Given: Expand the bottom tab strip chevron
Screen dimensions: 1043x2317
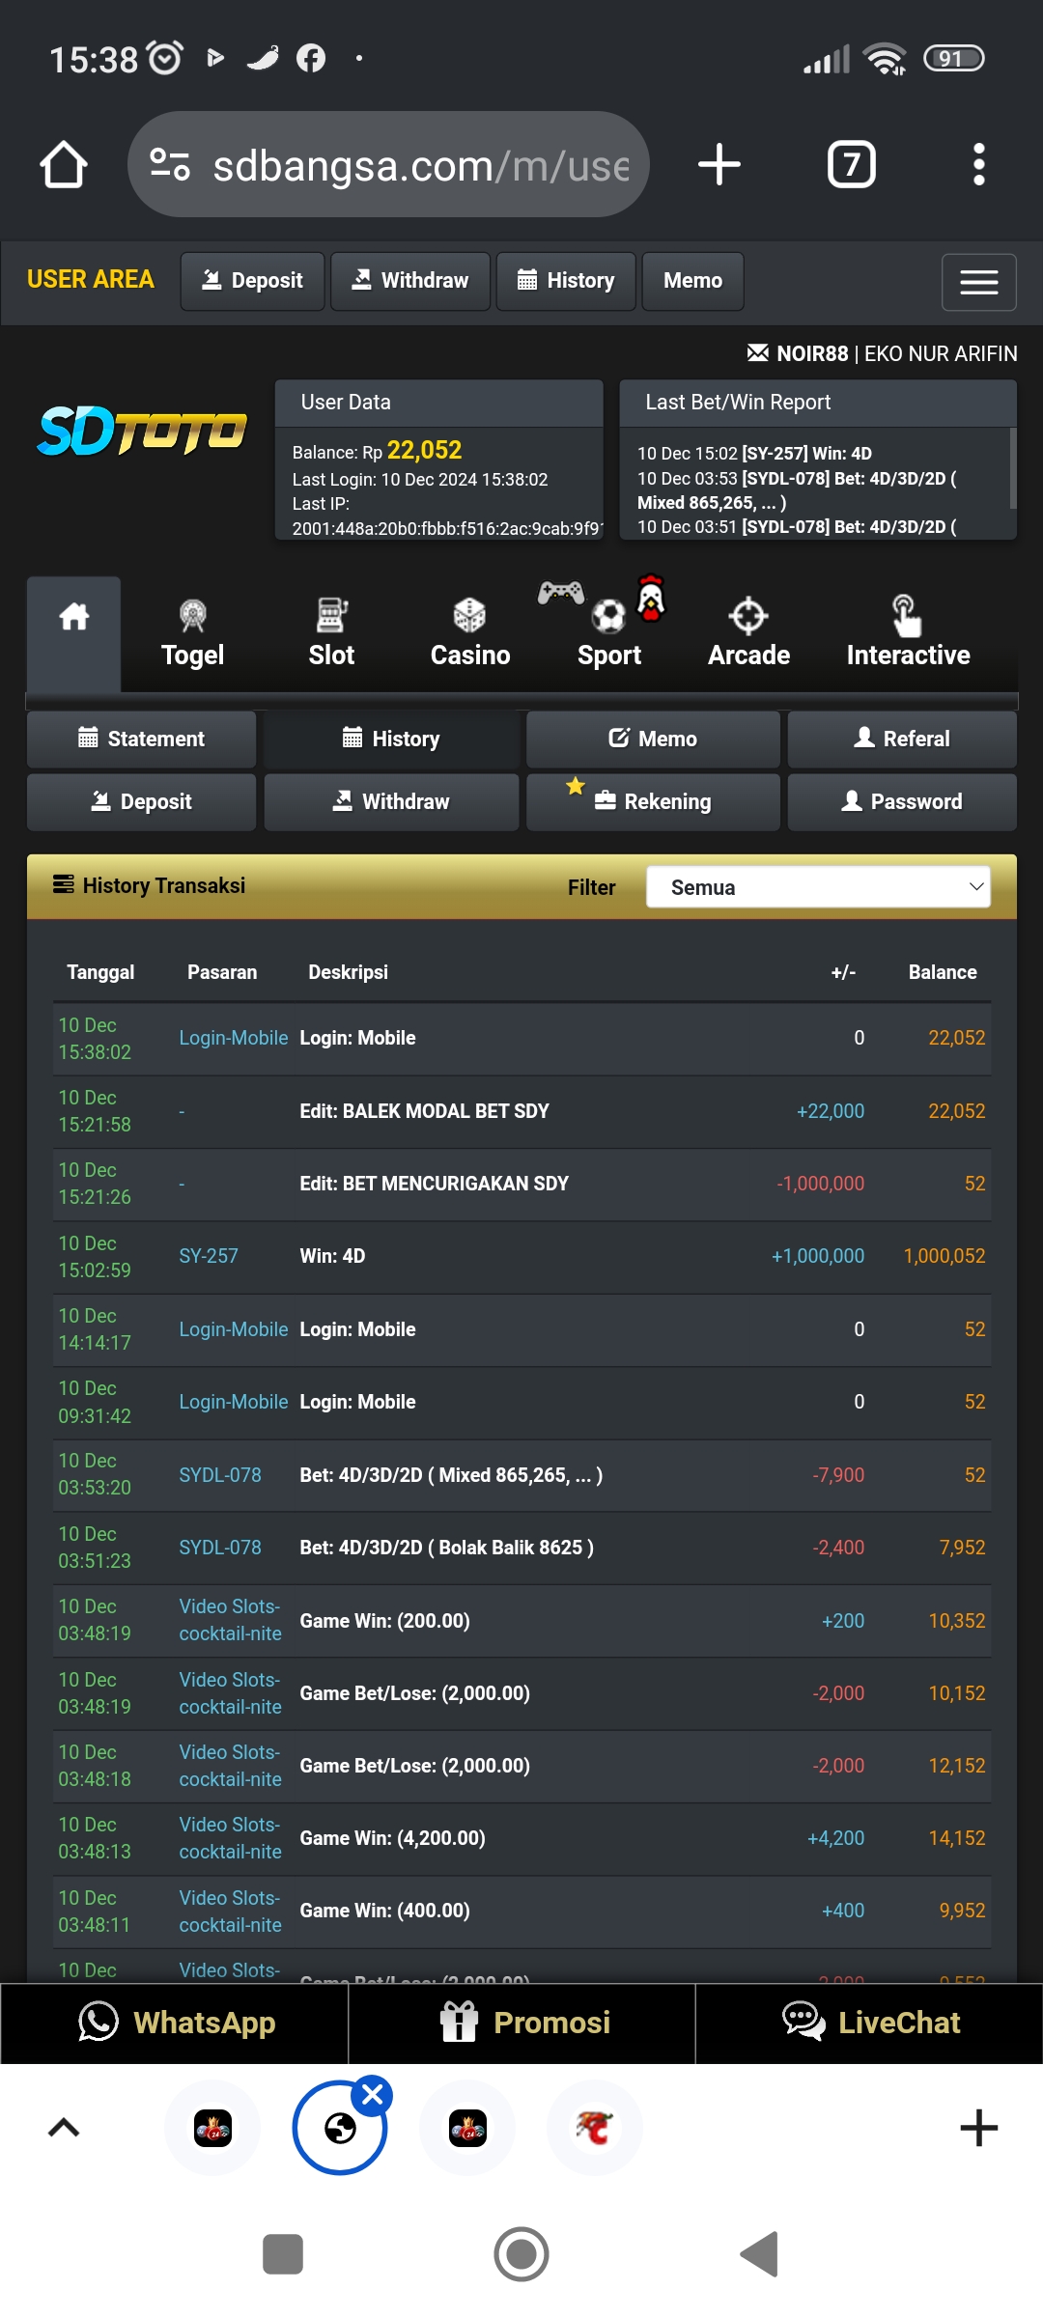Looking at the screenshot, I should point(64,2128).
